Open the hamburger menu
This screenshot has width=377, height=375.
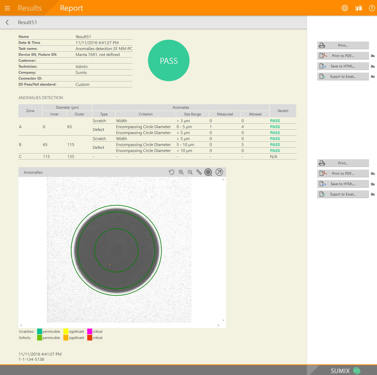pyautogui.click(x=7, y=8)
